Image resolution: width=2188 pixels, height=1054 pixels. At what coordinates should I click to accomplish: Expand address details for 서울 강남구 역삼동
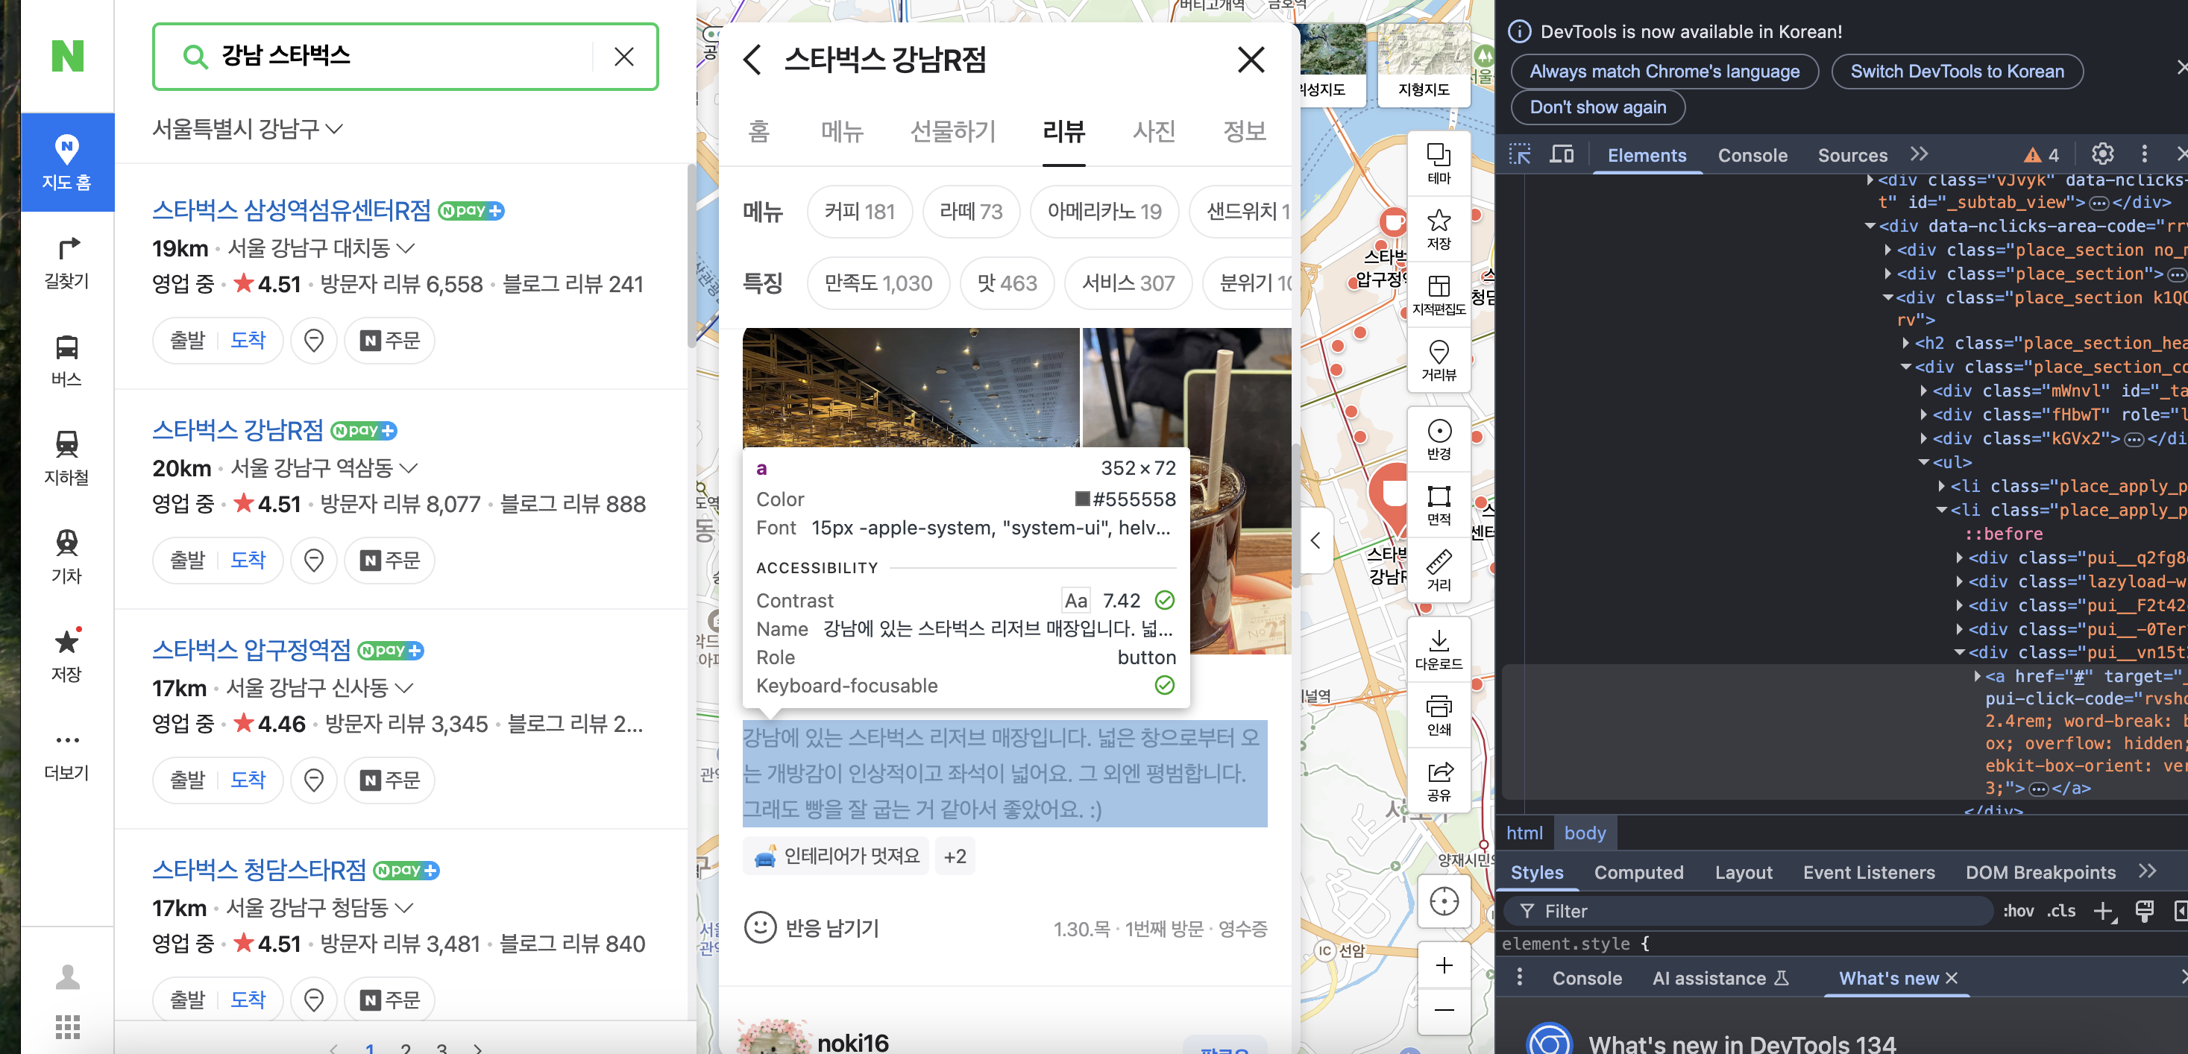pyautogui.click(x=409, y=468)
